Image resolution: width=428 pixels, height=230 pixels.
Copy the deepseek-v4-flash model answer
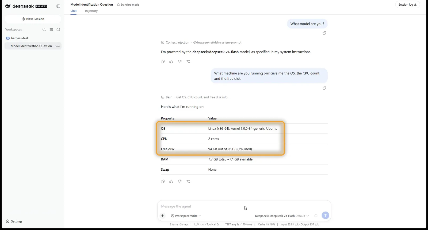point(163,62)
